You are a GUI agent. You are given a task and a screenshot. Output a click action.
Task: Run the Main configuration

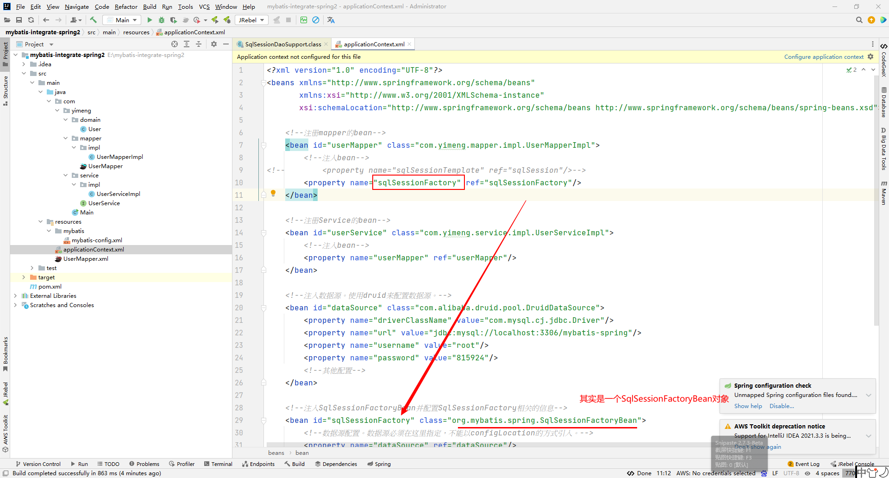[x=149, y=20]
